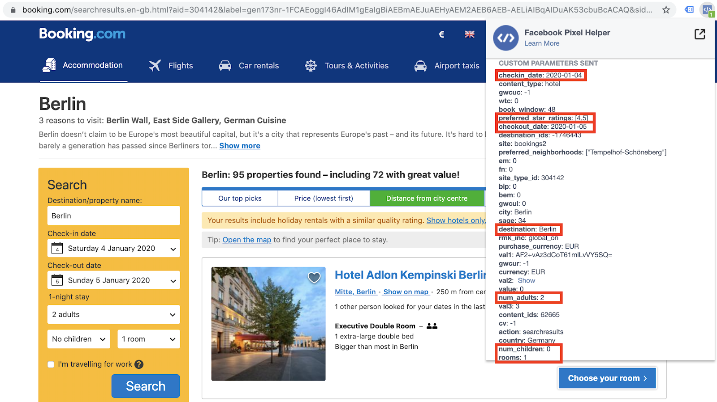Click the Mitte, Berlin location link
The image size is (717, 402).
355,292
